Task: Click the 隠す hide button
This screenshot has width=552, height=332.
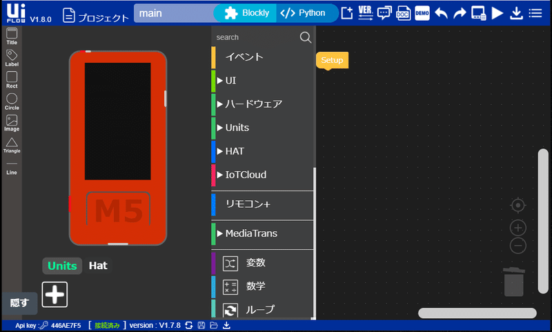Action: (19, 303)
